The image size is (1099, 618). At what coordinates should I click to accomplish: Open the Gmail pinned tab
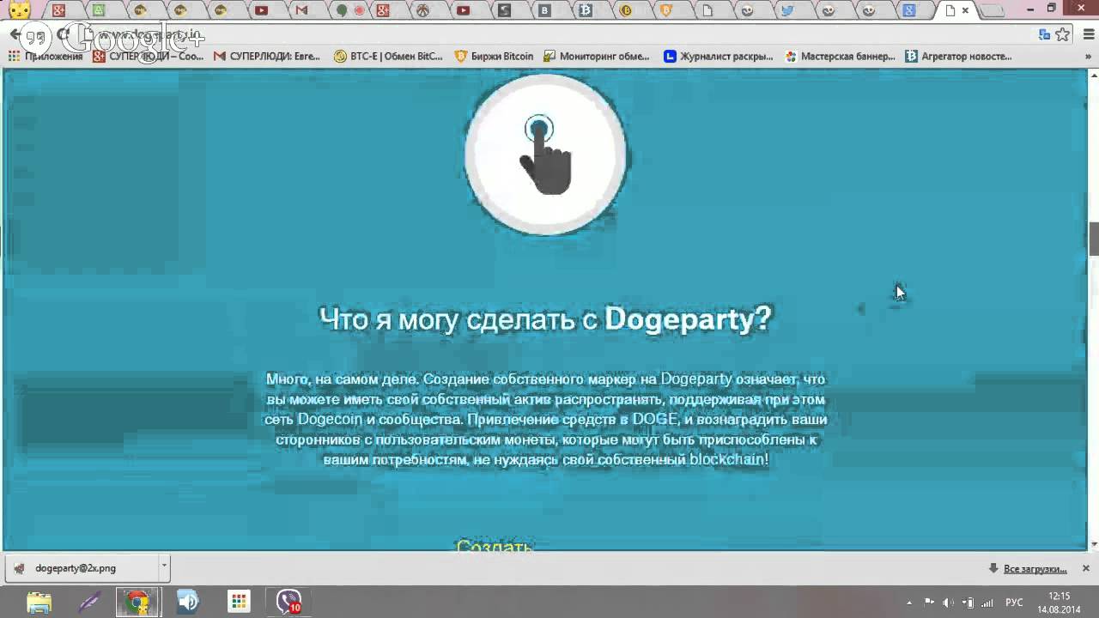pos(301,10)
